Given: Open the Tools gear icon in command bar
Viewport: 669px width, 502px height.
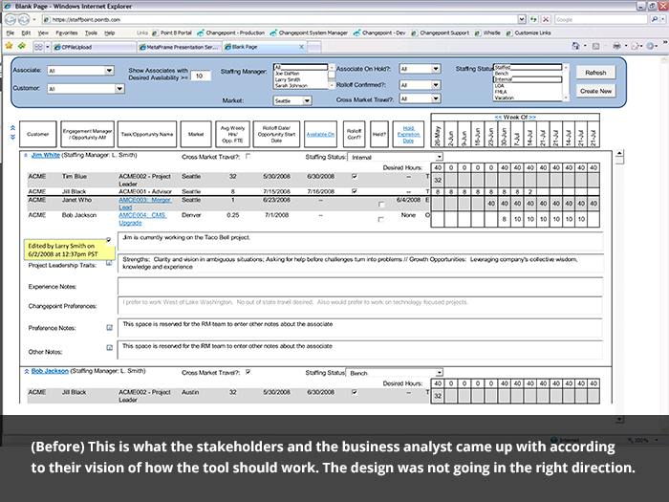Looking at the screenshot, I should tap(650, 46).
